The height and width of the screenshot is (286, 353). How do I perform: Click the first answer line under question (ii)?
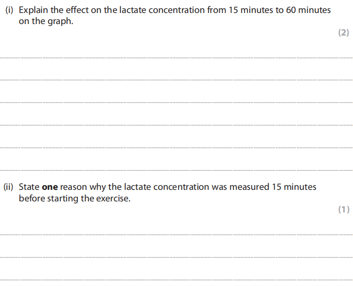176,235
